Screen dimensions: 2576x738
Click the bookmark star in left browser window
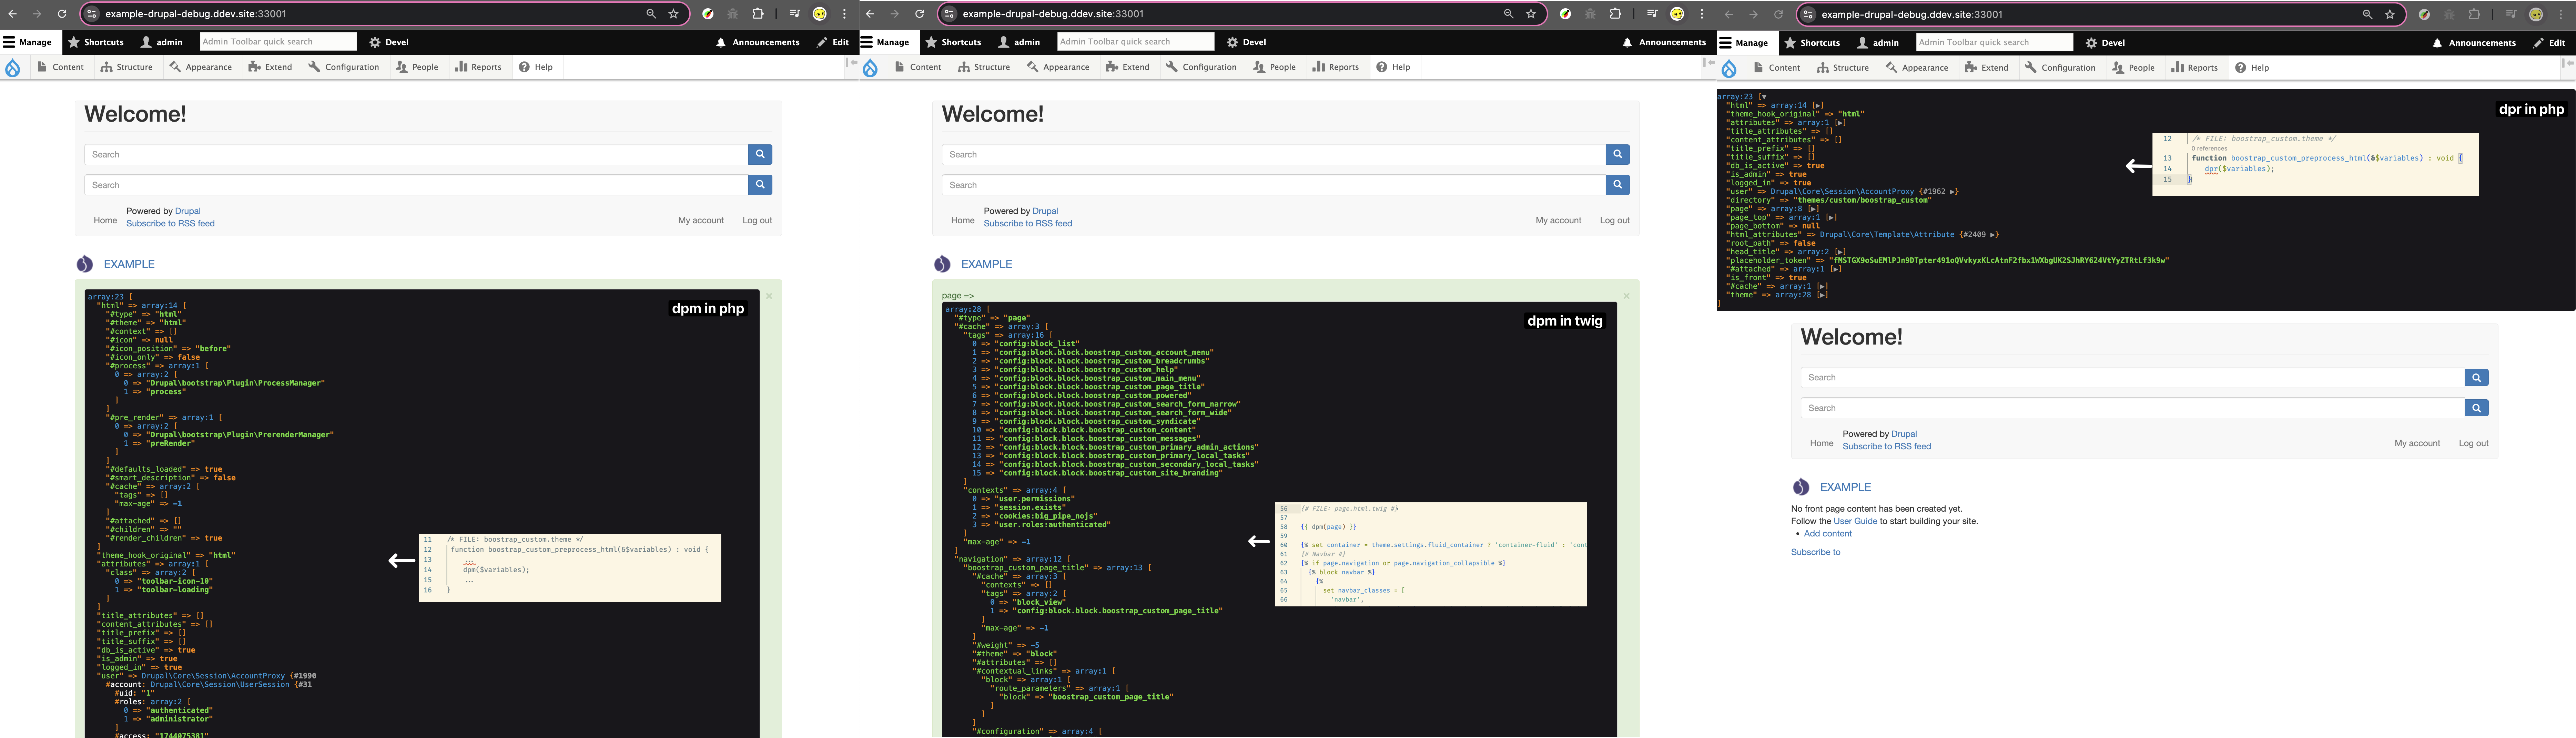[x=674, y=14]
